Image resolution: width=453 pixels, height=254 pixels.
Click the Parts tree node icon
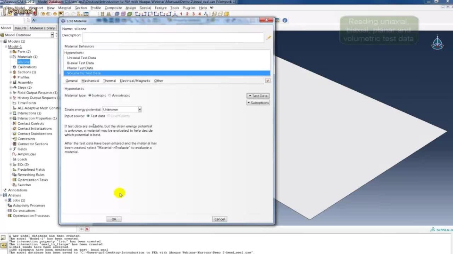(x=15, y=52)
